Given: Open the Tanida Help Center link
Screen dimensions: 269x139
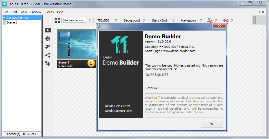Looking at the screenshot, I should click(117, 106).
